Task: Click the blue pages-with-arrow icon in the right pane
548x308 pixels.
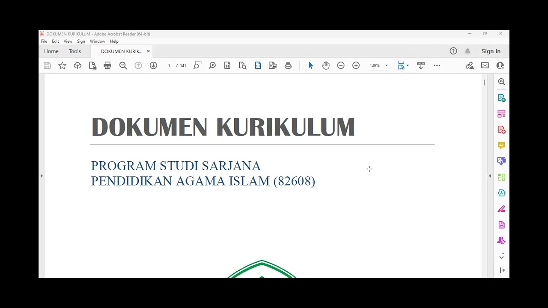Action: tap(502, 161)
